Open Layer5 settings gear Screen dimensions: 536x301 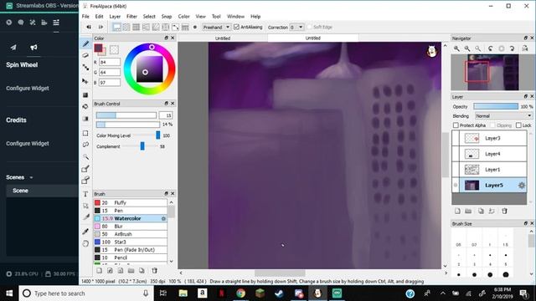pos(522,186)
